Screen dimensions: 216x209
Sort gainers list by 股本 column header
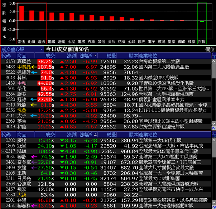128,55
